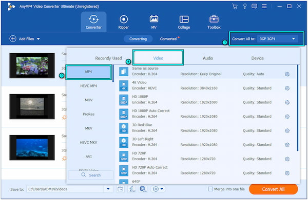Select the Device format tab
The height and width of the screenshot is (200, 308).
(257, 58)
